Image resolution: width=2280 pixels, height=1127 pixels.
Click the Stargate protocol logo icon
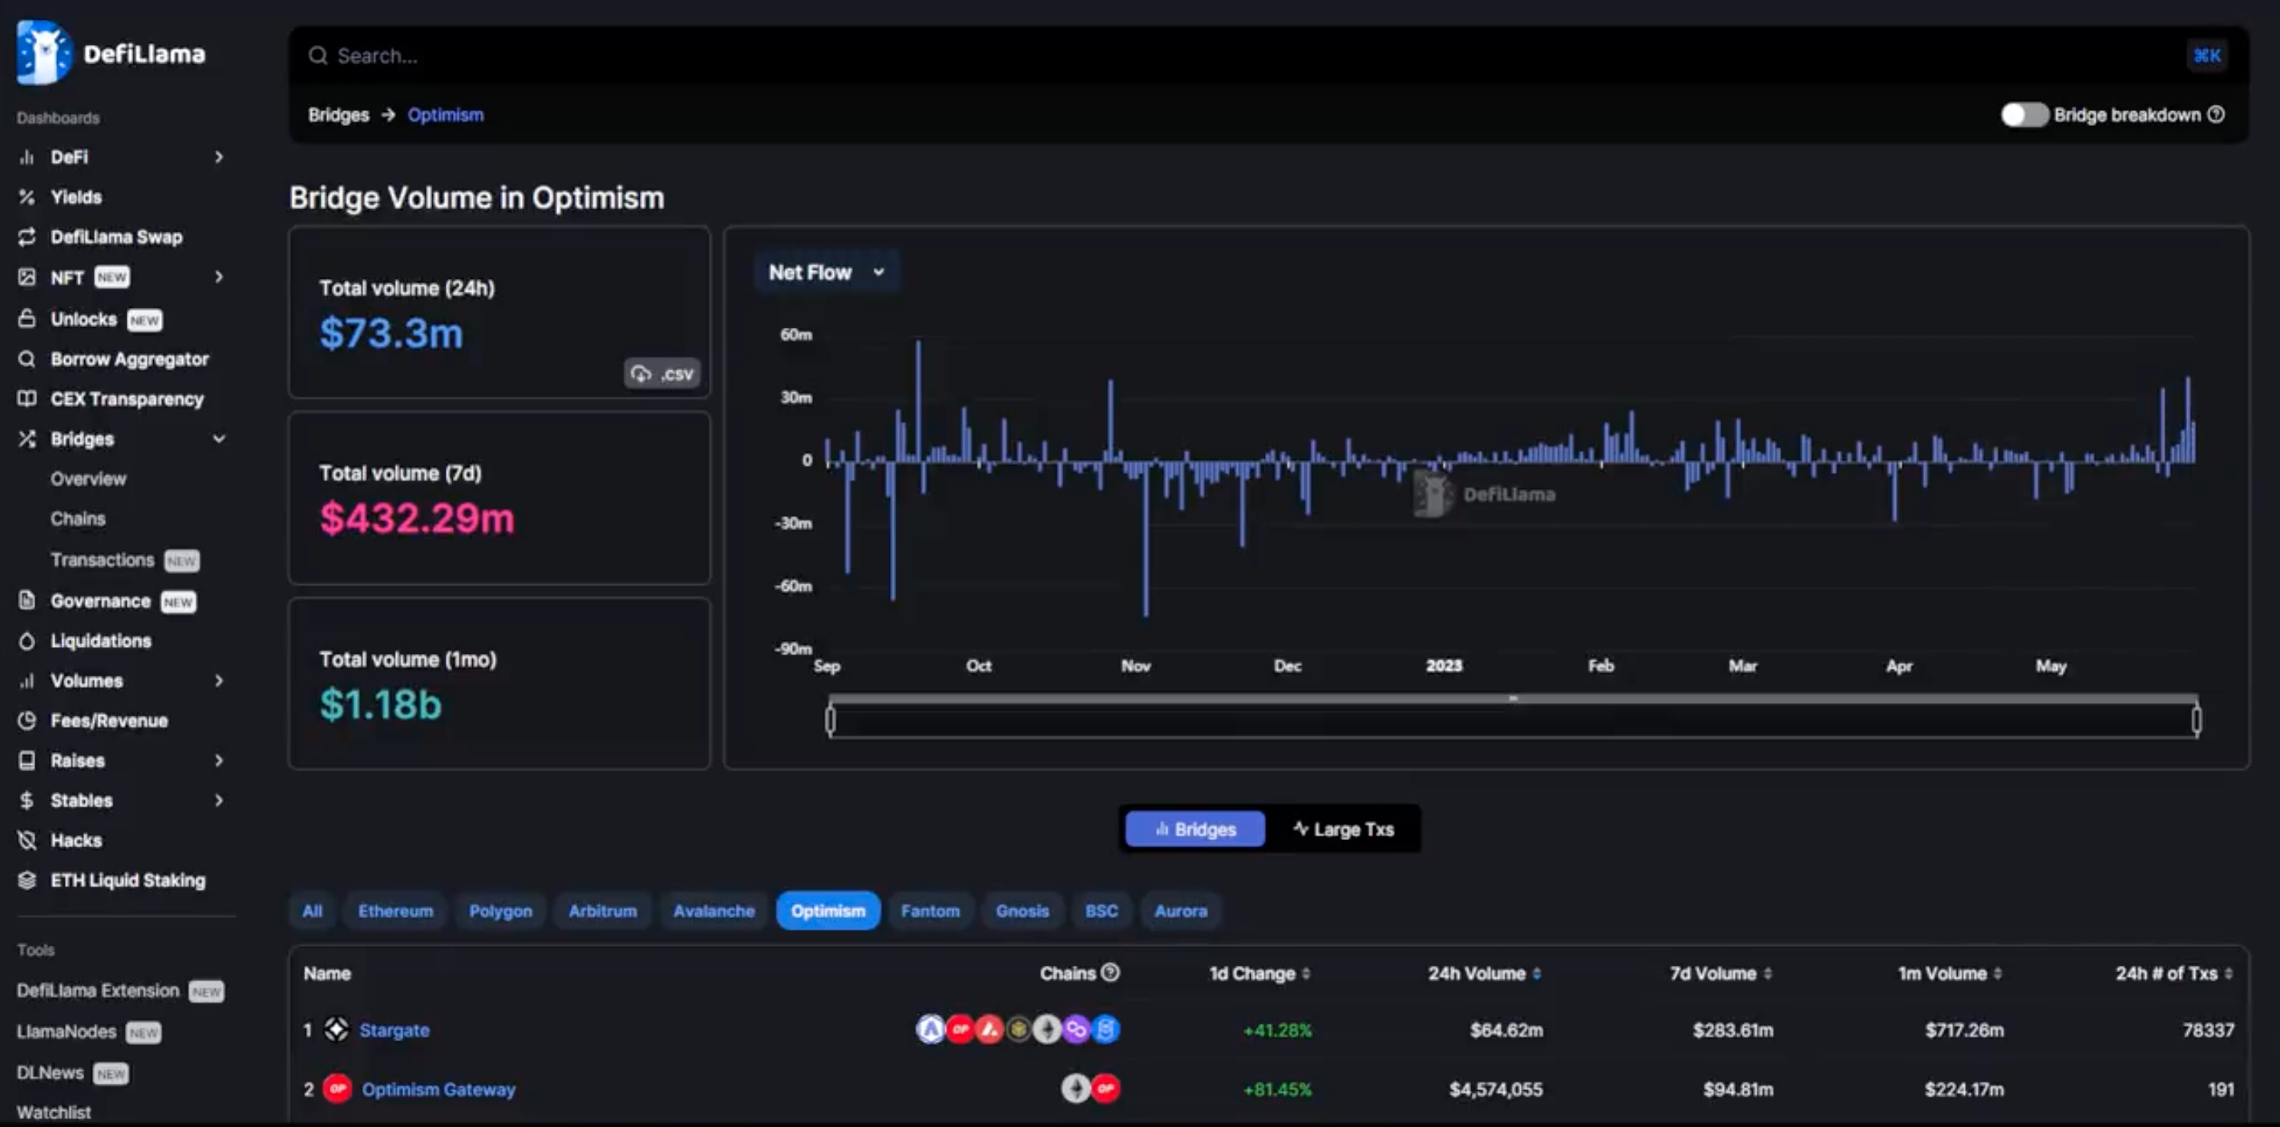337,1030
